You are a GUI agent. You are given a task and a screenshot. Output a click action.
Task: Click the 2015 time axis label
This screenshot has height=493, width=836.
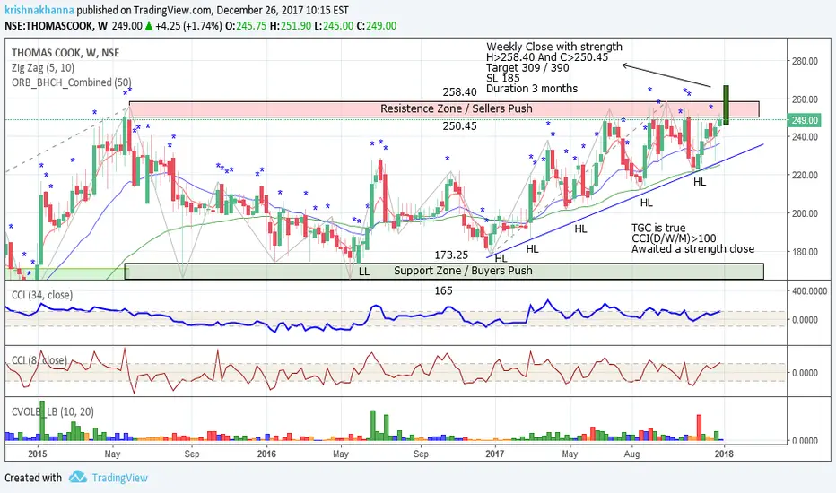coord(38,454)
